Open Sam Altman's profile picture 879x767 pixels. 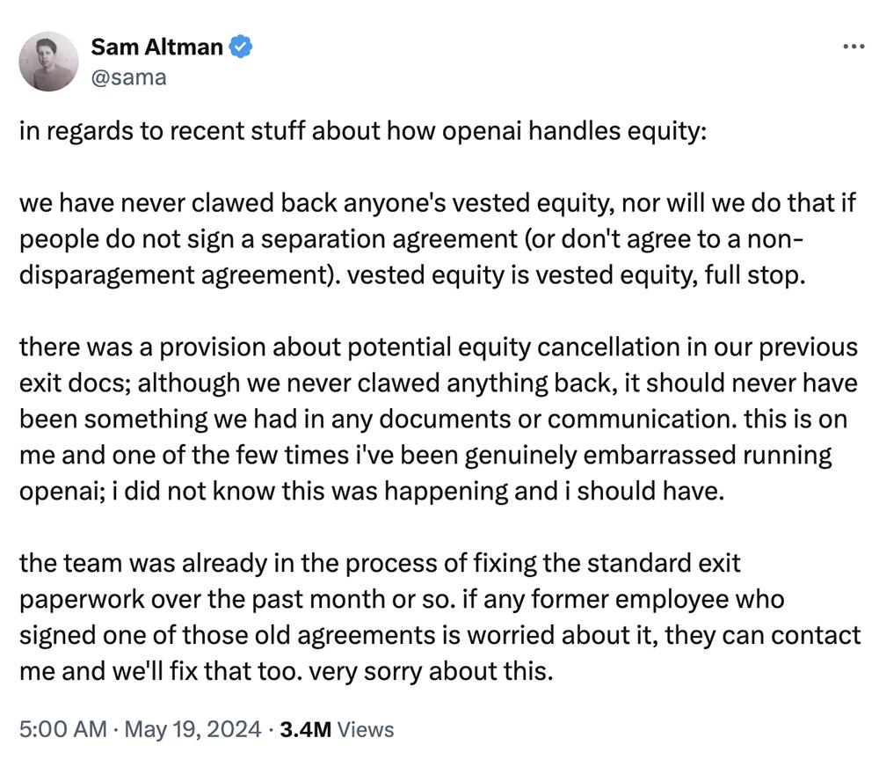point(48,62)
